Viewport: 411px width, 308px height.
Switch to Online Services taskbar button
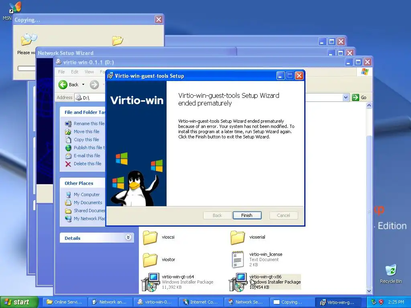[x=65, y=302]
